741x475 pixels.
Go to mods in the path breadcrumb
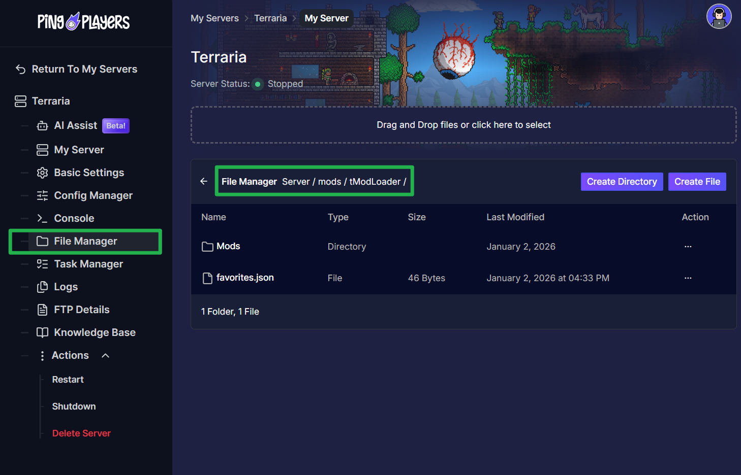coord(329,182)
